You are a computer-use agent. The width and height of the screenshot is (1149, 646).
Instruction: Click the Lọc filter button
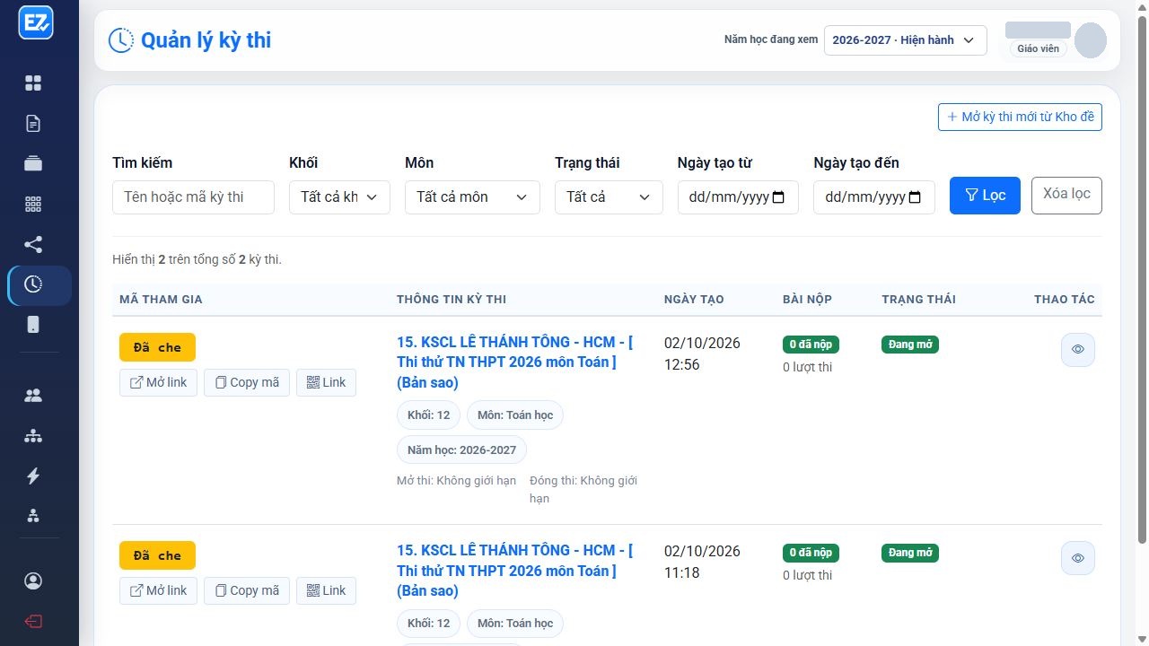[x=985, y=195]
